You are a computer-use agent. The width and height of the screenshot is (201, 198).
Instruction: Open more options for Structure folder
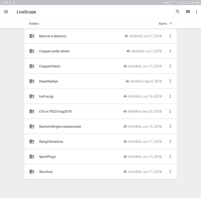tap(170, 172)
